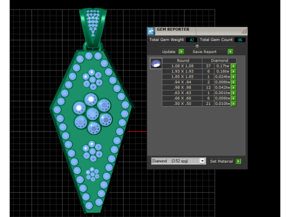This screenshot has width=290, height=217.
Task: Click the 0.17tw weight cell
Action: pos(222,66)
